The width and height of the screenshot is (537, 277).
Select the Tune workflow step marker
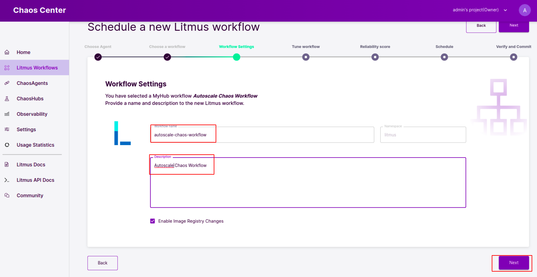[306, 57]
